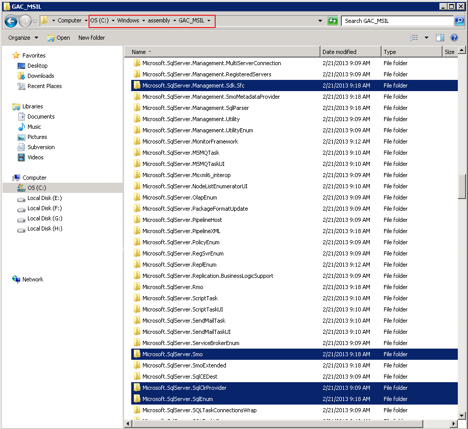The height and width of the screenshot is (429, 468).
Task: Select Favorites star in navigation pane
Action: tap(16, 55)
